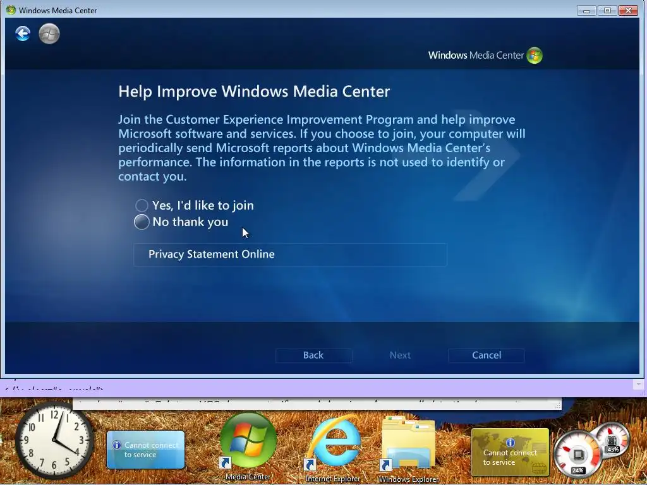
Task: Click the 'Help Improve Windows Media Center' heading
Action: [x=254, y=92]
